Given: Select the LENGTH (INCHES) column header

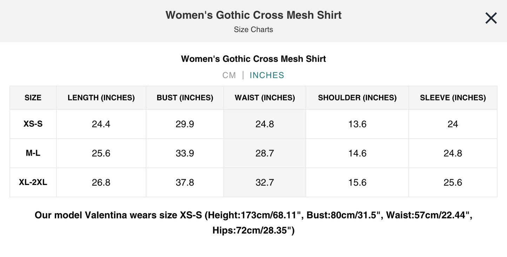Looking at the screenshot, I should pos(101,98).
